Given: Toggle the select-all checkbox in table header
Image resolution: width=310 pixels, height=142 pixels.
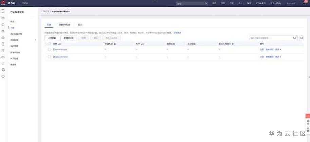Looking at the screenshot, I should (49, 44).
